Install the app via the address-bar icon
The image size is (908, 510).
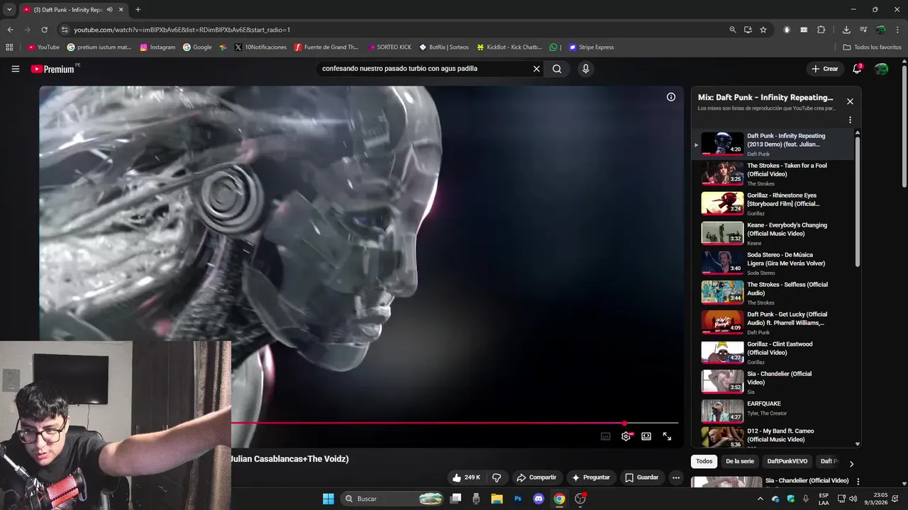(x=748, y=30)
